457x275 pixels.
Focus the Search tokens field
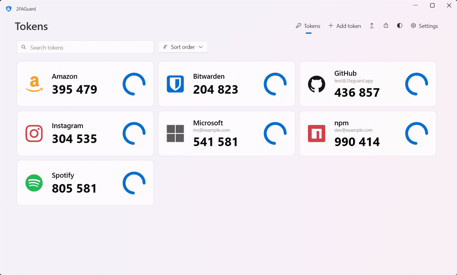(x=85, y=47)
